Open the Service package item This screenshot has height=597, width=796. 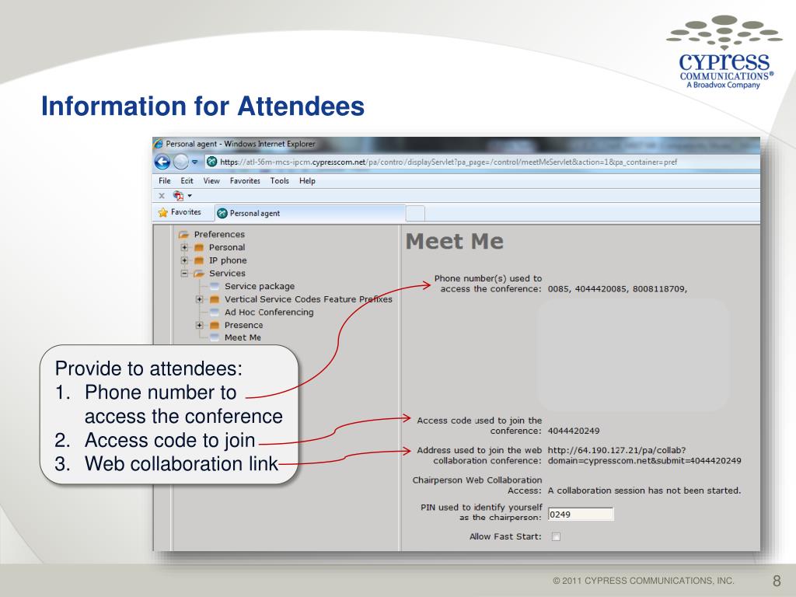[260, 286]
